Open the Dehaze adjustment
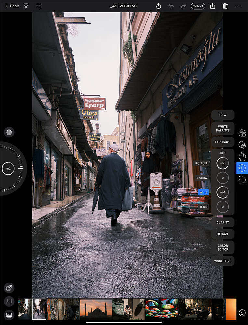Image resolution: width=248 pixels, height=325 pixels. [223, 234]
